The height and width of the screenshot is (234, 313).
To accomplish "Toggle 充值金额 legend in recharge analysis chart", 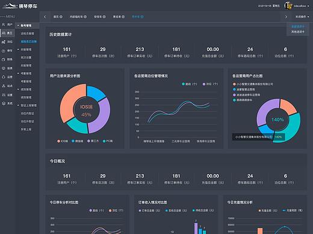I will pos(268,211).
